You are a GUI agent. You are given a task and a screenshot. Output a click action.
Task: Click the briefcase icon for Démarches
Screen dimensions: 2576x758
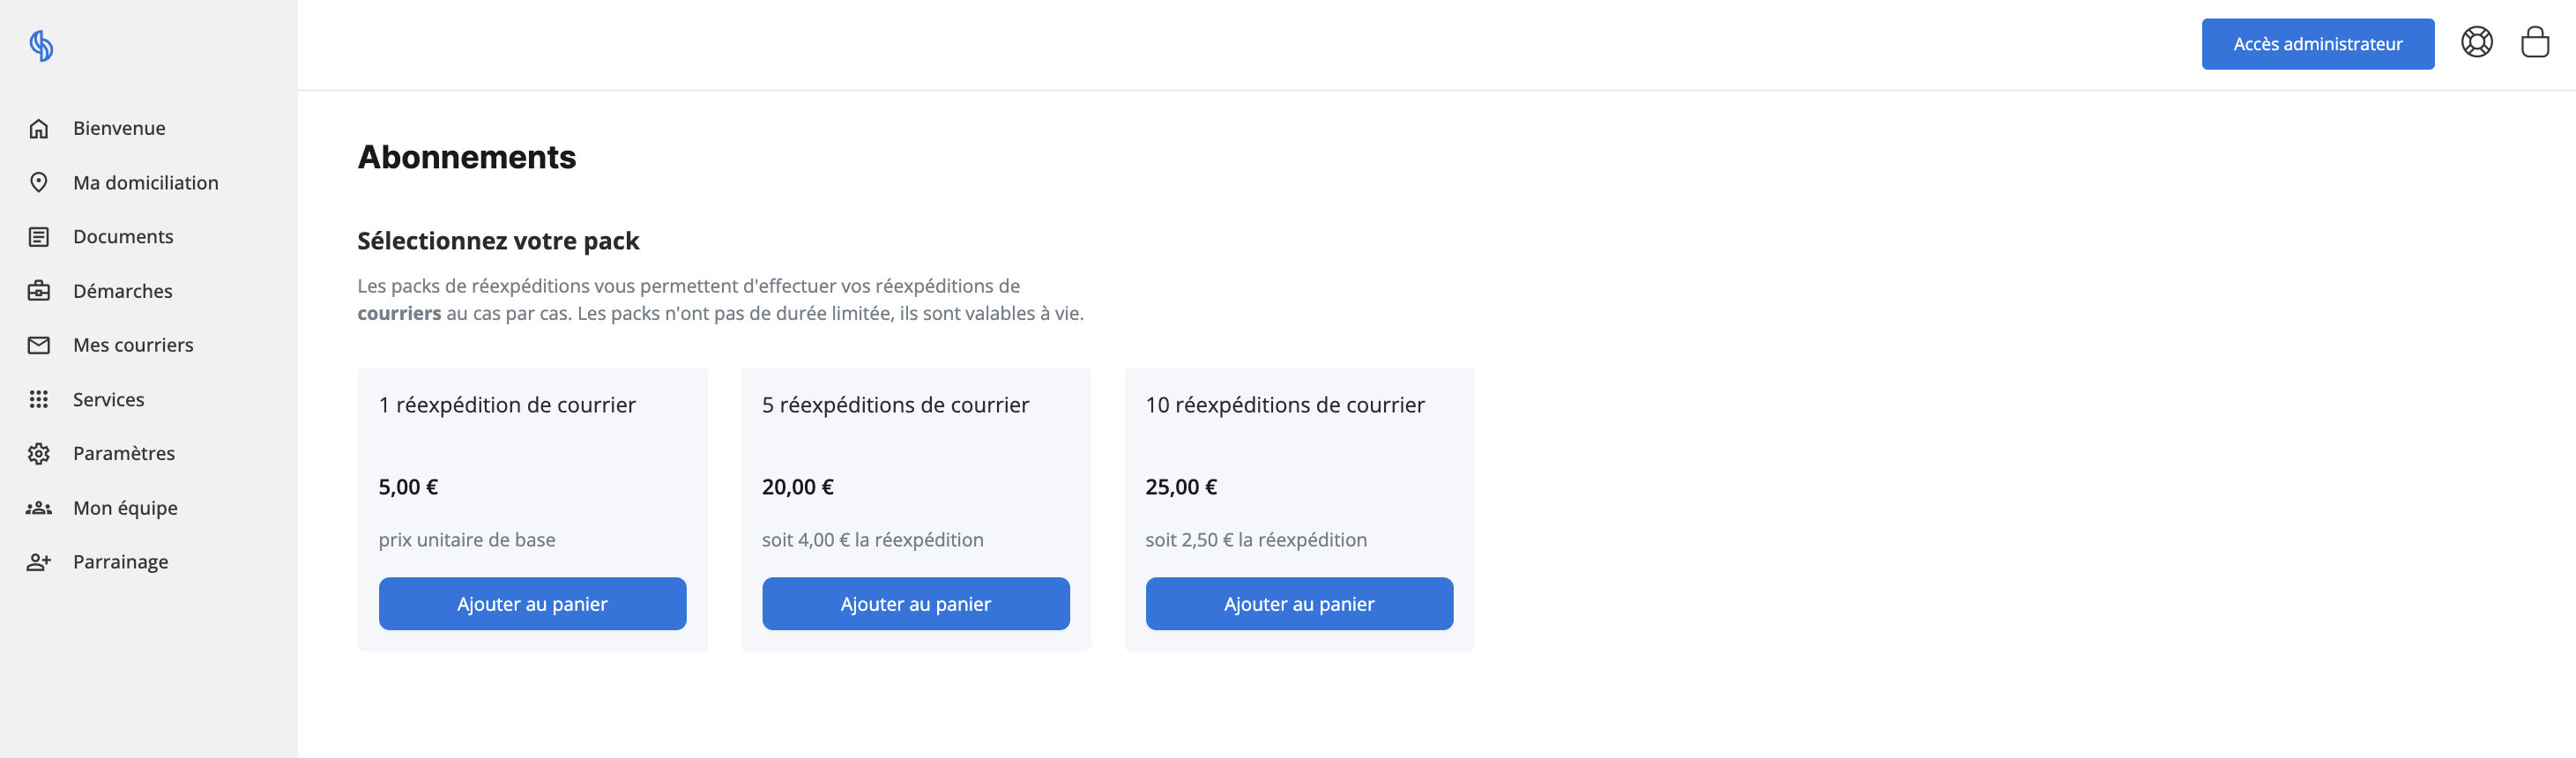tap(39, 291)
